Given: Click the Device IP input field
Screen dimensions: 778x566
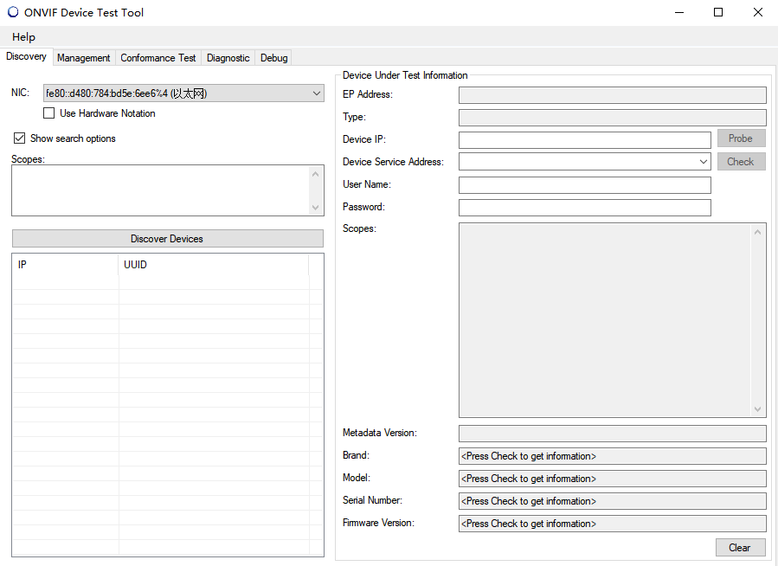Looking at the screenshot, I should pos(584,139).
